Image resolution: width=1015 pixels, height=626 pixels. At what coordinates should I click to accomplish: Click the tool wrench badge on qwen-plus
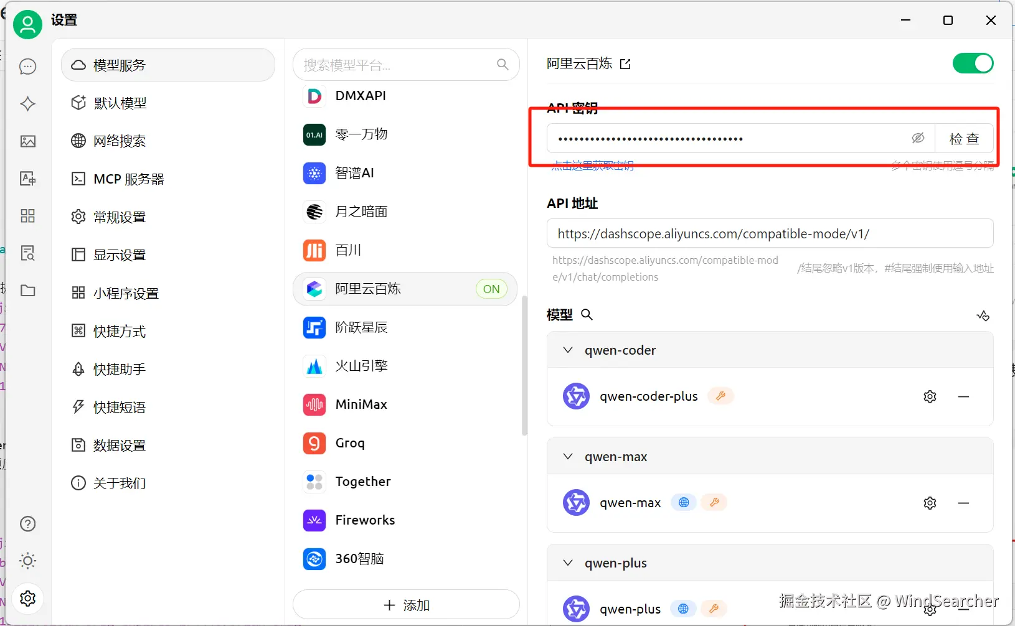(714, 609)
